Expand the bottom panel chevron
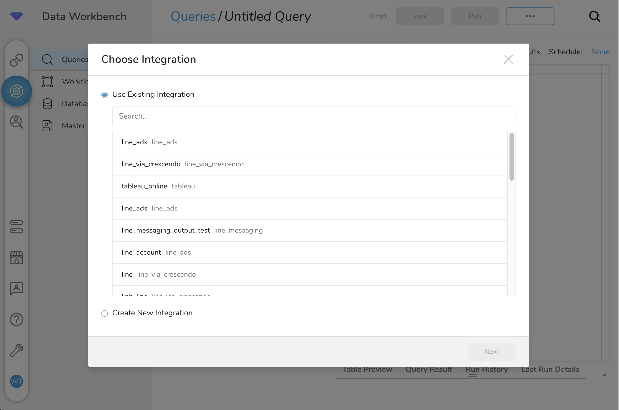 604,375
